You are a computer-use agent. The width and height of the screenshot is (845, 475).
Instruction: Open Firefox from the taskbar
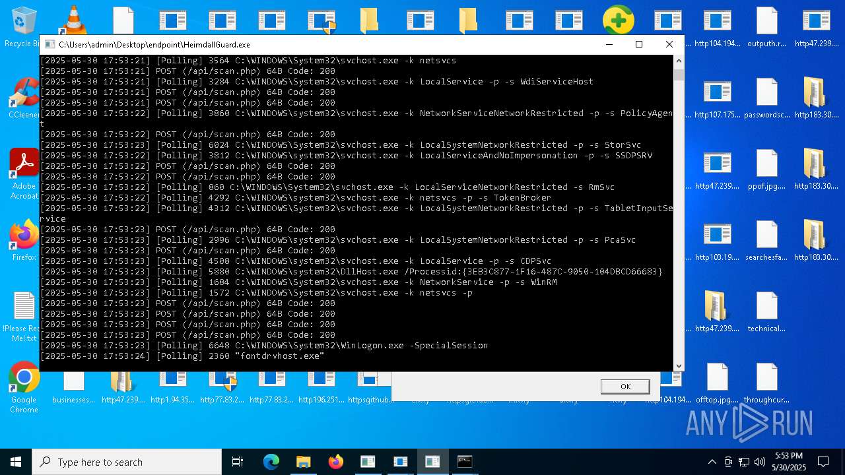click(x=335, y=462)
